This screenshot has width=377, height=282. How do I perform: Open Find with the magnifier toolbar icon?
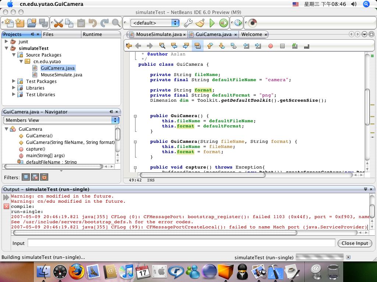116,23
